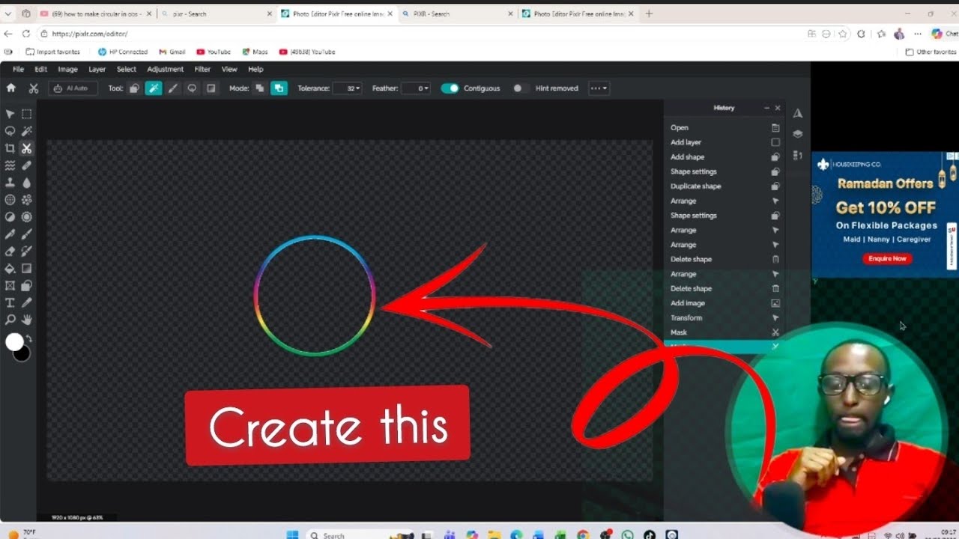Open the Filter menu
This screenshot has width=959, height=539.
pyautogui.click(x=202, y=69)
